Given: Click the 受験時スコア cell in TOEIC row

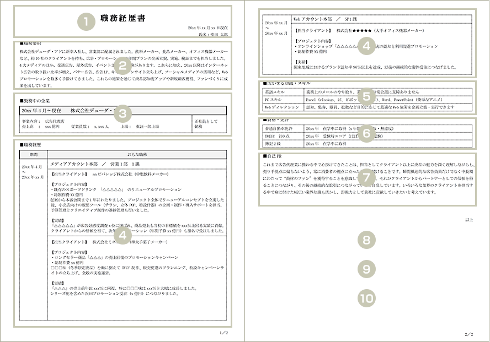Looking at the screenshot, I should 388,136.
